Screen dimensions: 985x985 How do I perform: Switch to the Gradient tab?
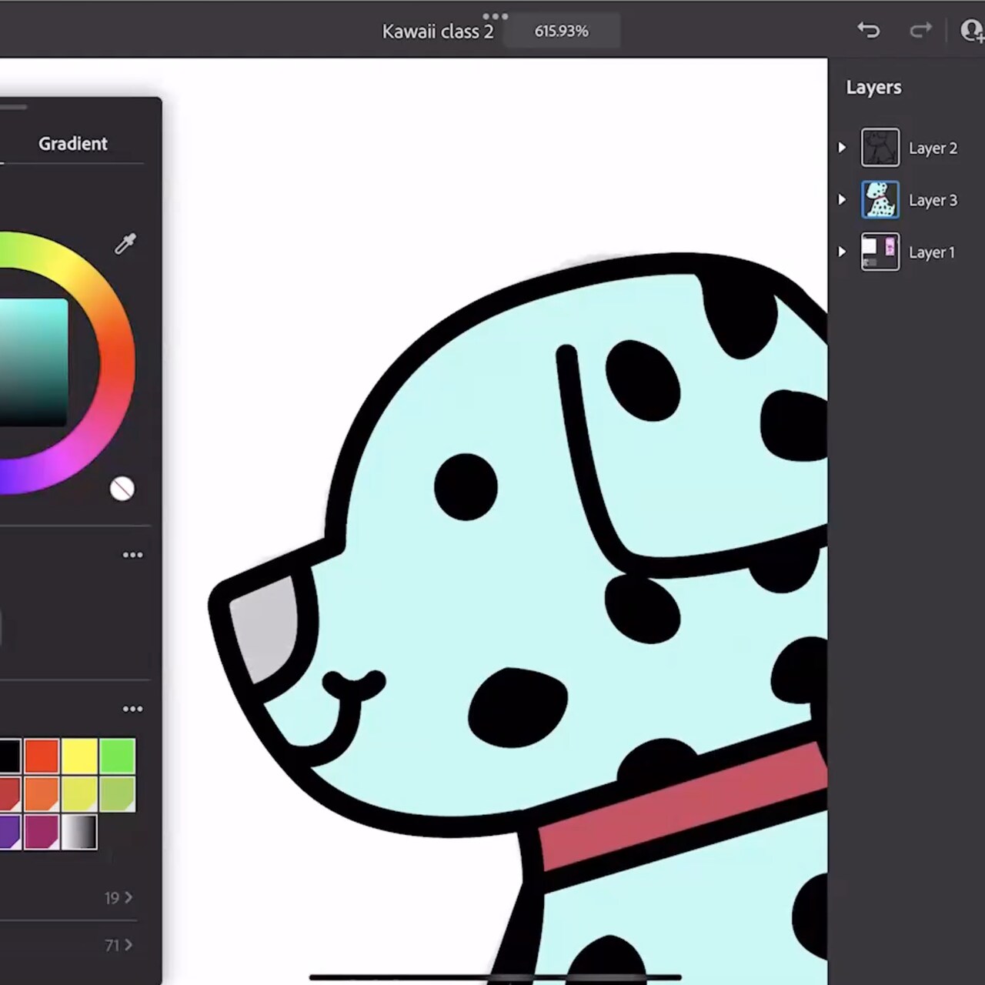pos(73,144)
